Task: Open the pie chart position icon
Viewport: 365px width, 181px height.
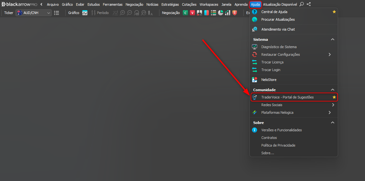Action: click(221, 13)
